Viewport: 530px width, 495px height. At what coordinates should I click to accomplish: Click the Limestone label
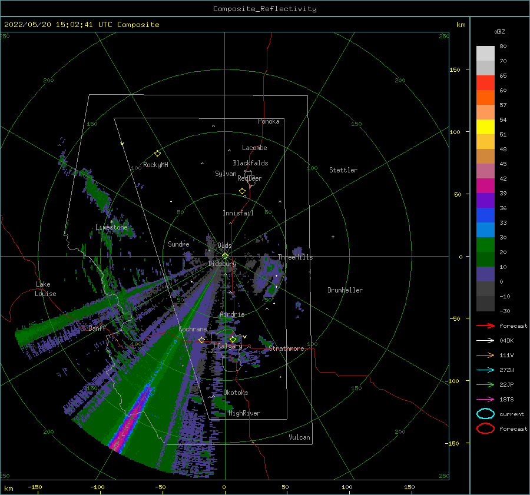111,227
